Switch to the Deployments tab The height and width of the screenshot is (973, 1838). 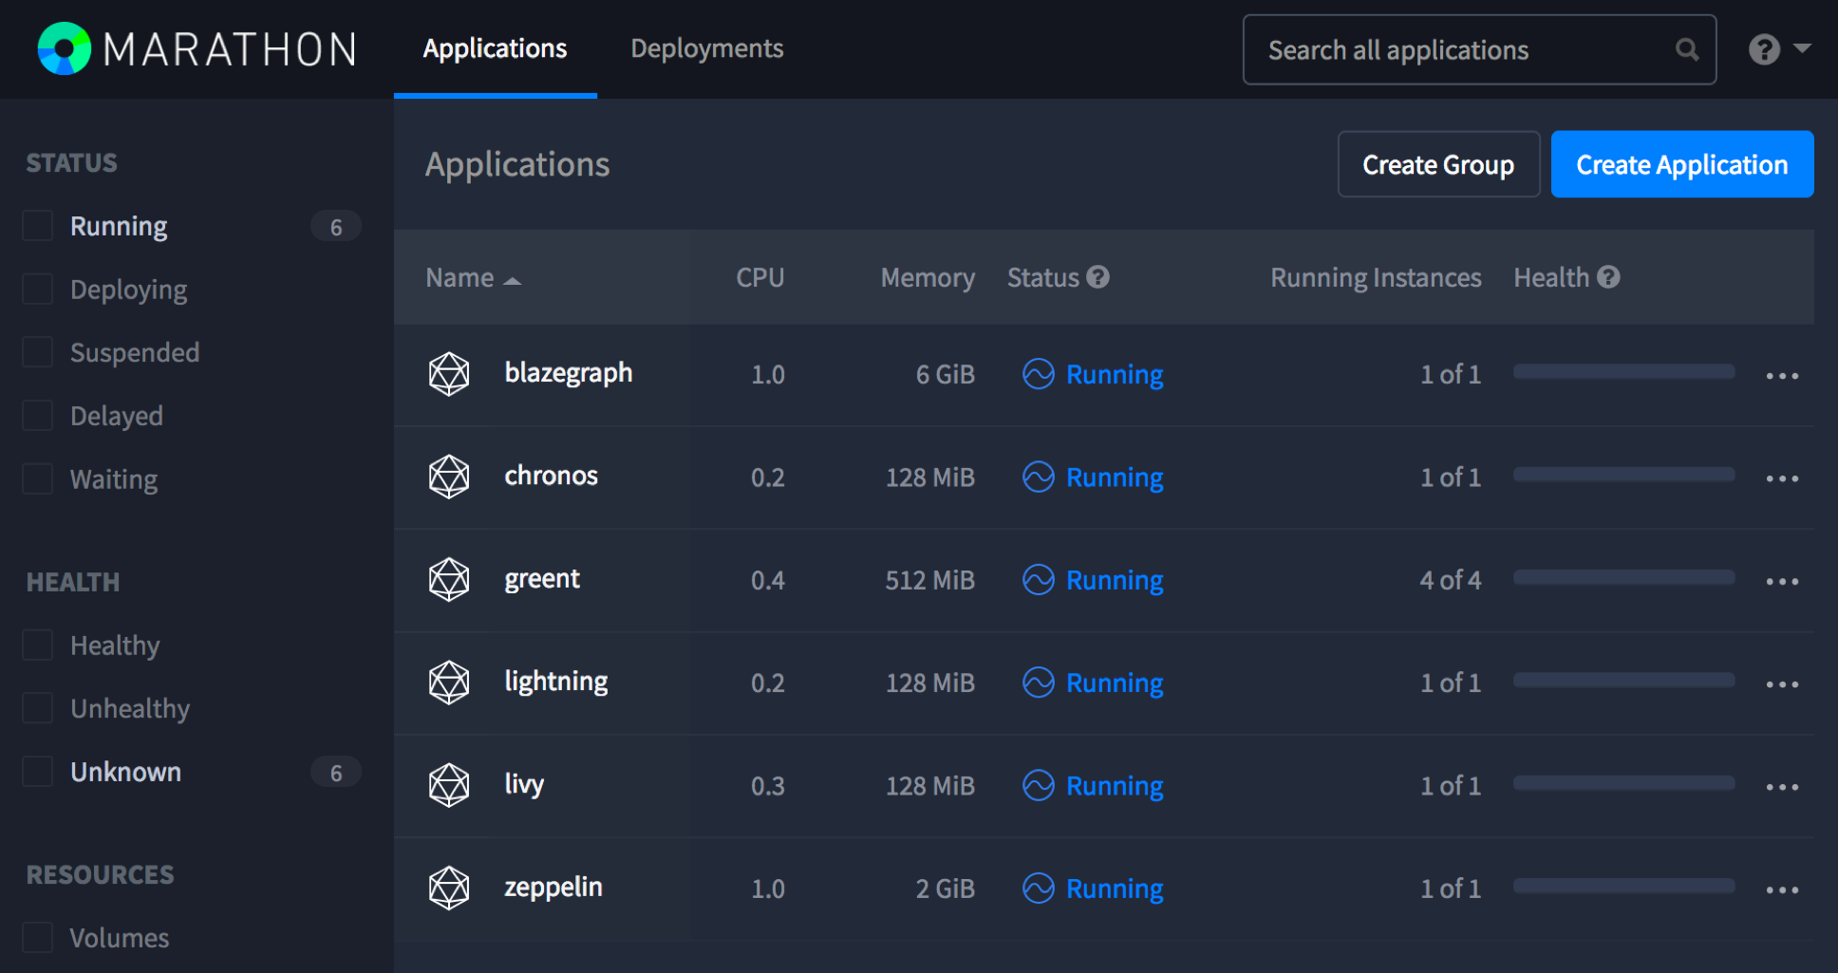click(707, 48)
